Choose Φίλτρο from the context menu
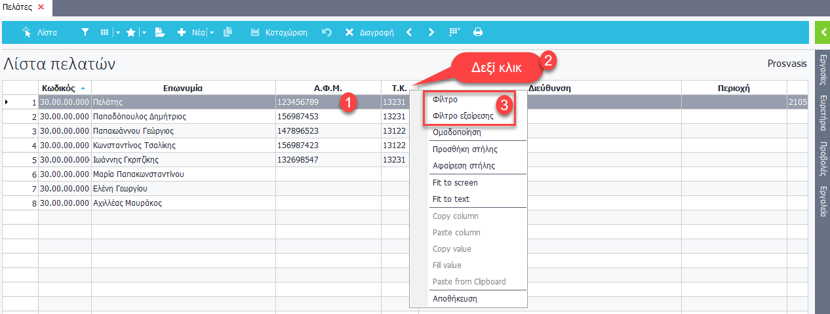This screenshot has height=314, width=830. tap(445, 100)
